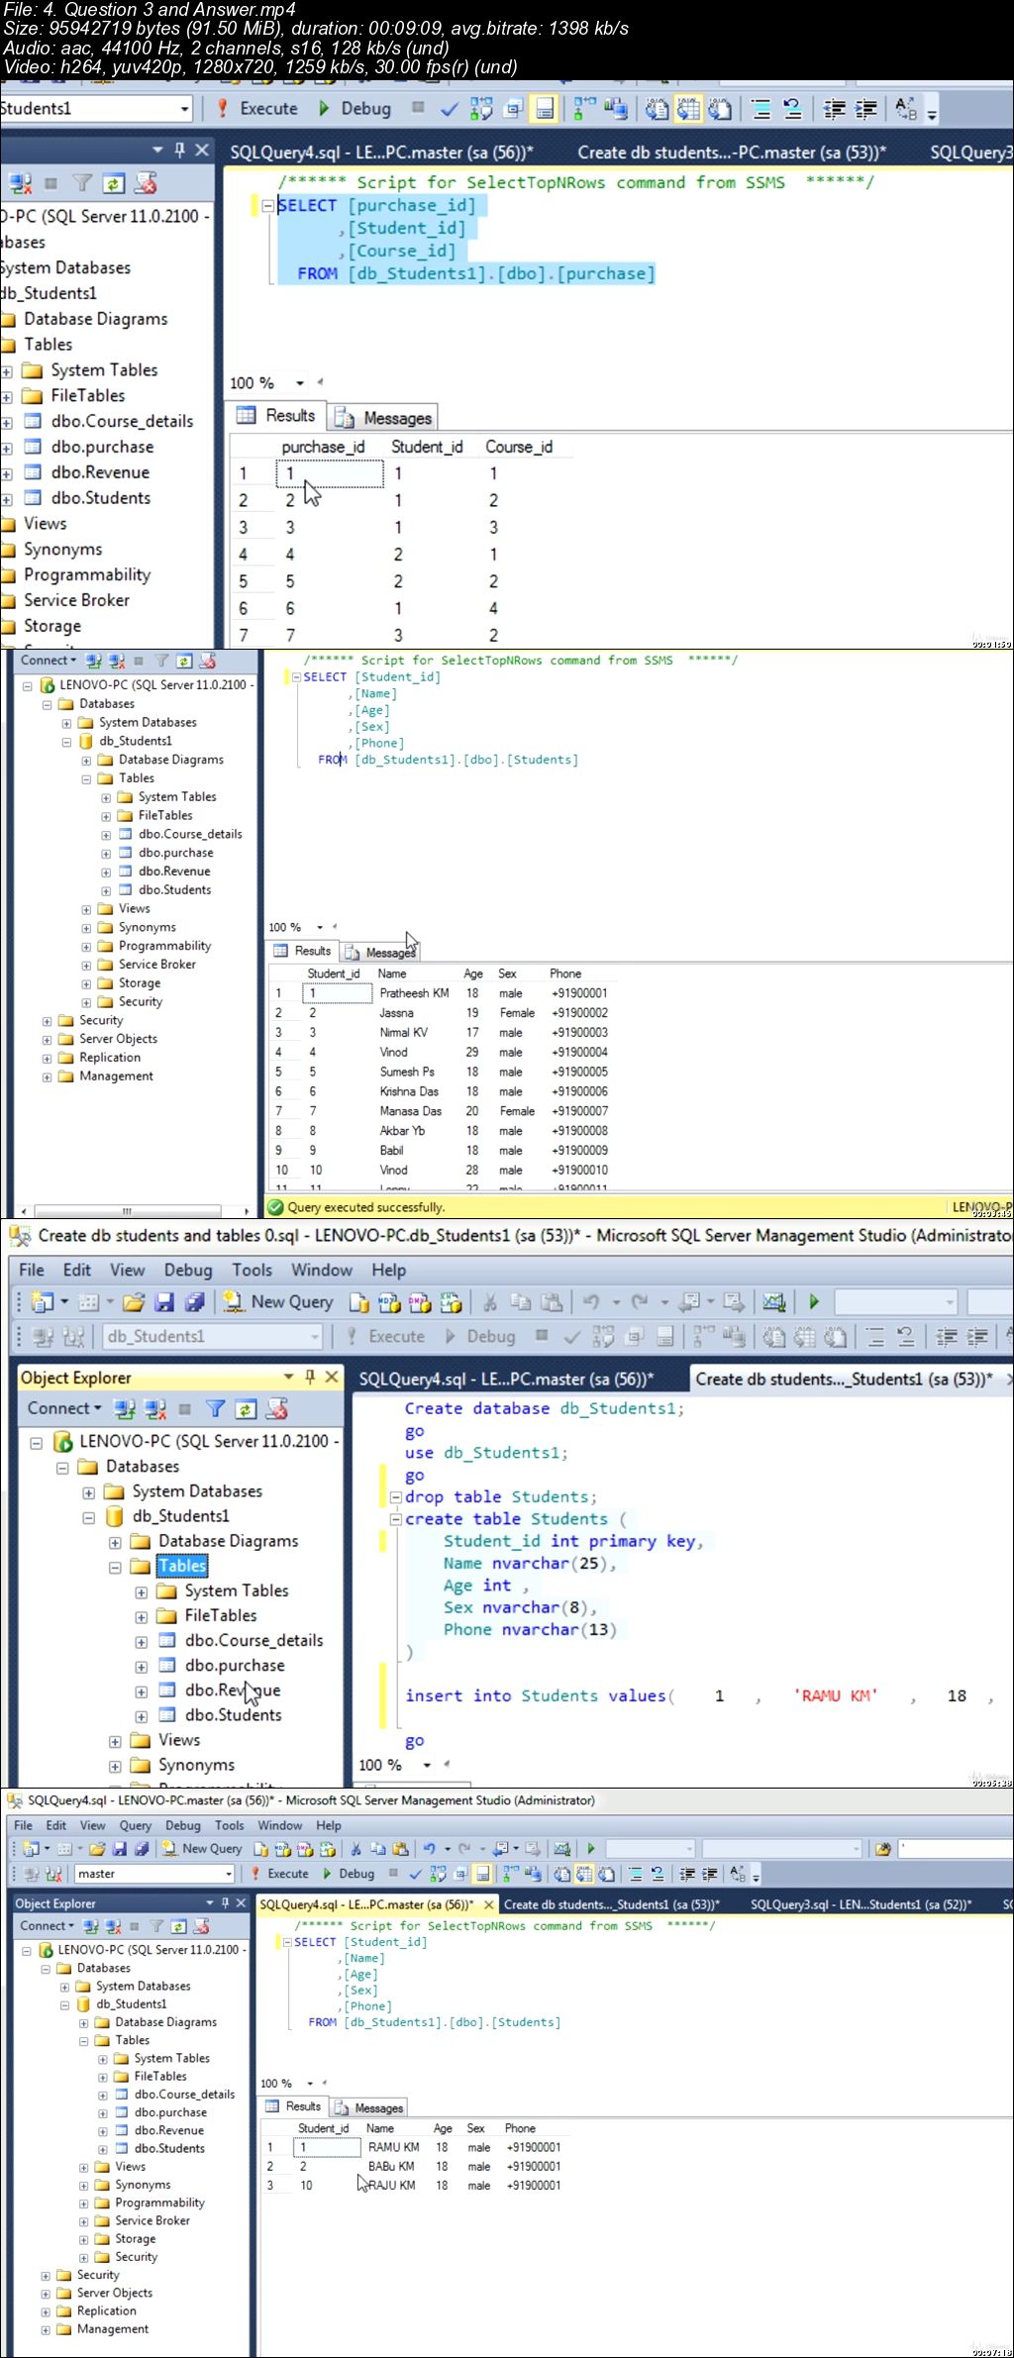This screenshot has width=1014, height=2358.
Task: Click the MDX query icon in Create db students window
Action: point(388,1302)
